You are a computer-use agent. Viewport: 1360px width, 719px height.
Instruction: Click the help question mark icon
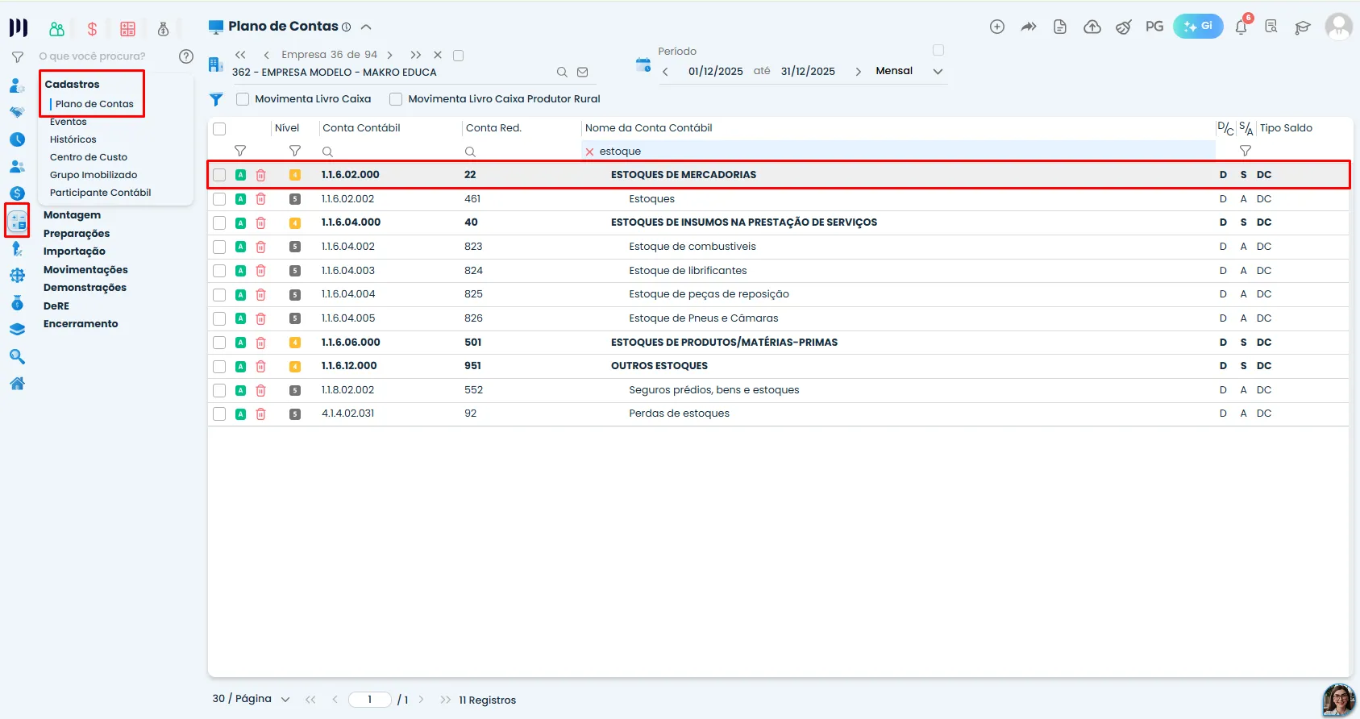click(x=186, y=56)
